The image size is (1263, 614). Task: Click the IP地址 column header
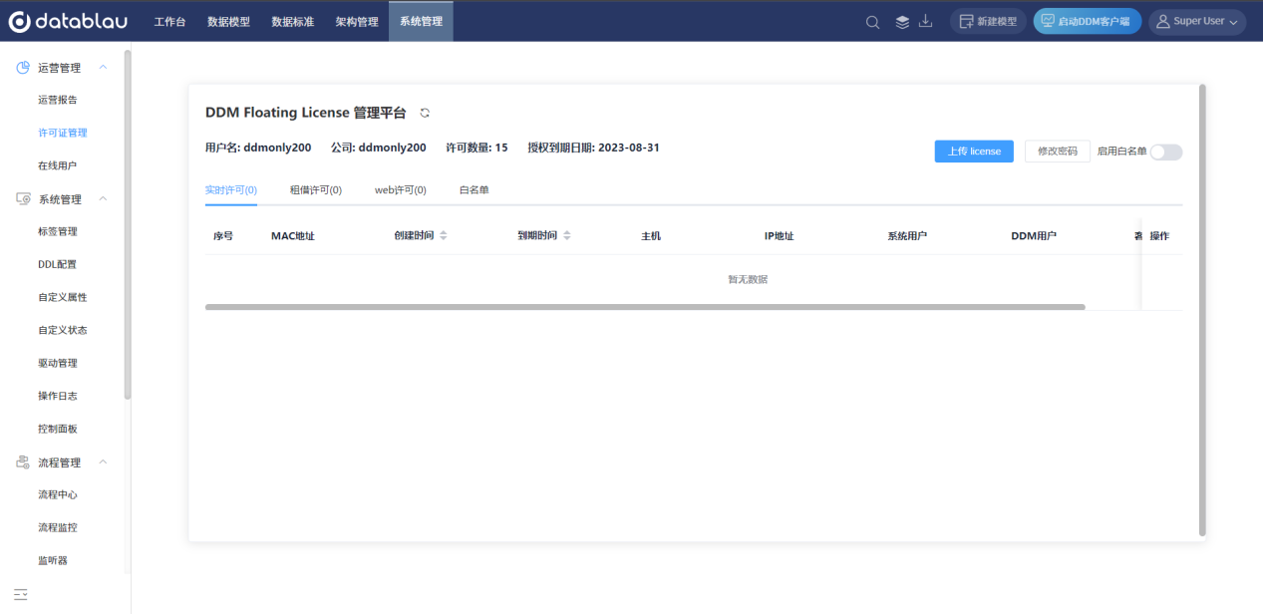pos(779,236)
